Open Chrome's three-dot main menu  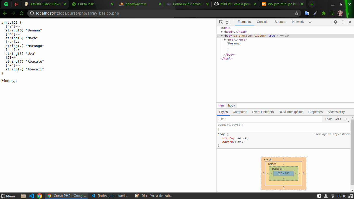click(349, 13)
